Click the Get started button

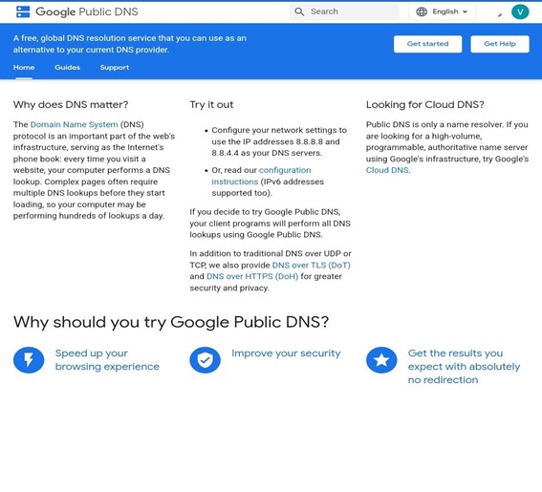coord(427,44)
